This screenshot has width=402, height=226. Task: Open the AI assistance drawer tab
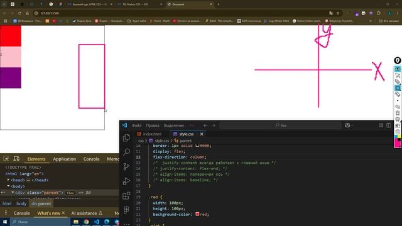[x=87, y=213]
